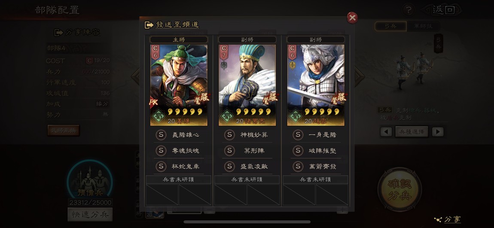Screen dimensions: 494x228
Task: Click the 發送至頻道 send icon
Action: pos(149,25)
